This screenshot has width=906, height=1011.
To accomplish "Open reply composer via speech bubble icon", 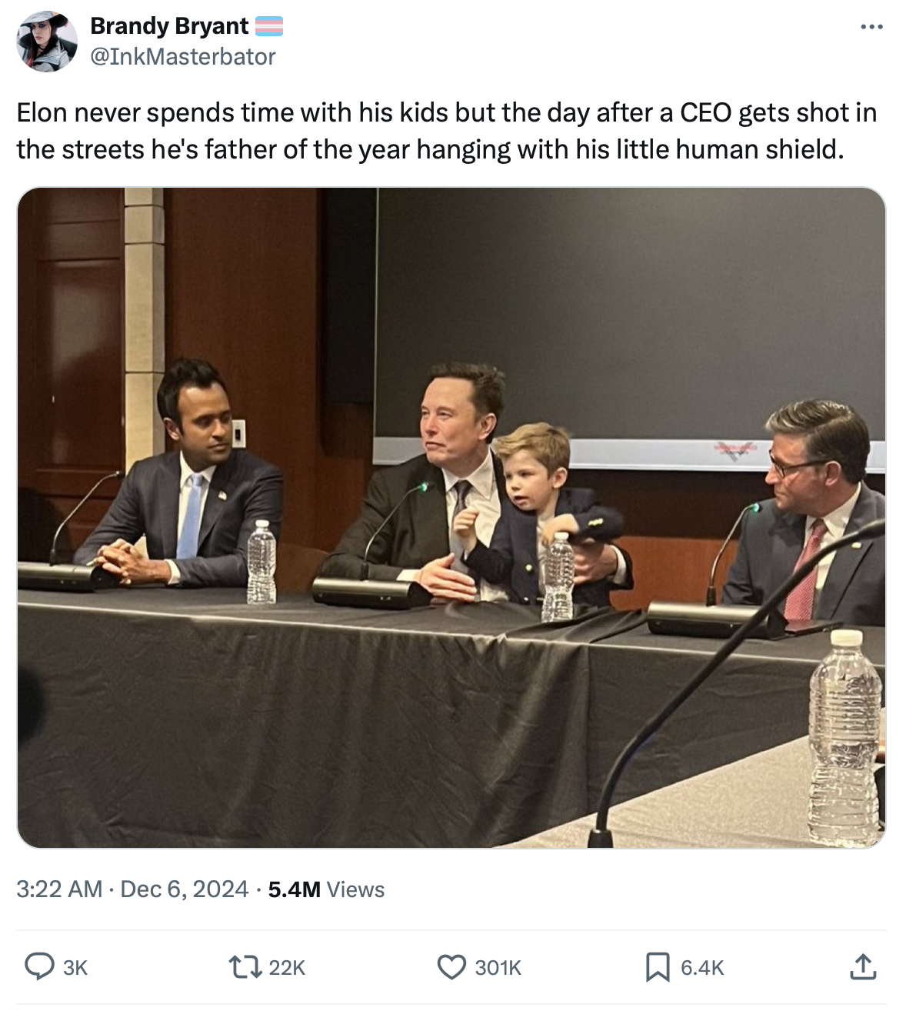I will (38, 966).
